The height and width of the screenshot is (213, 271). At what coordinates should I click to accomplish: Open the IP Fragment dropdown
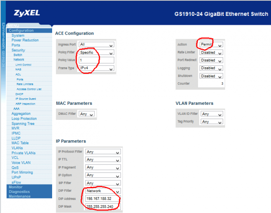103,167
